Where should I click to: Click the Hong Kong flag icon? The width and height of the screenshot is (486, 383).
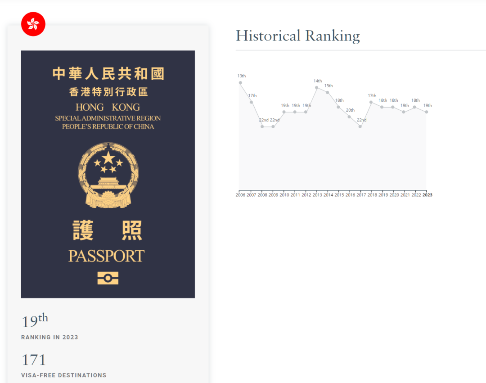tap(33, 23)
